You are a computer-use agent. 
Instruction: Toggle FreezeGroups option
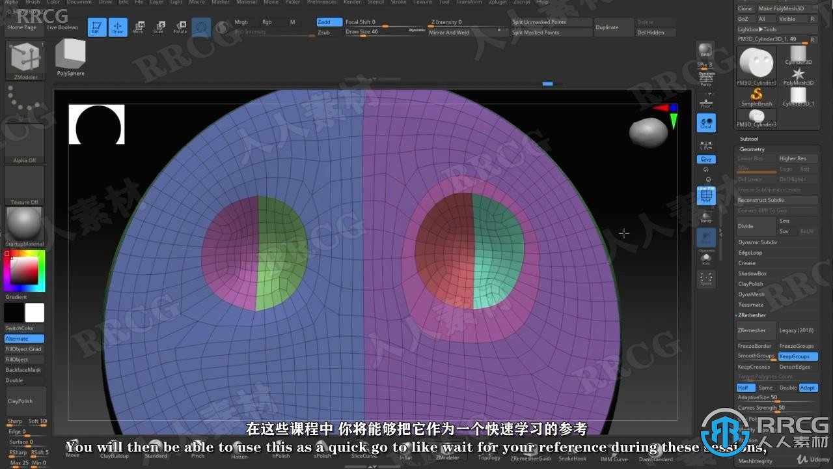[x=798, y=346]
